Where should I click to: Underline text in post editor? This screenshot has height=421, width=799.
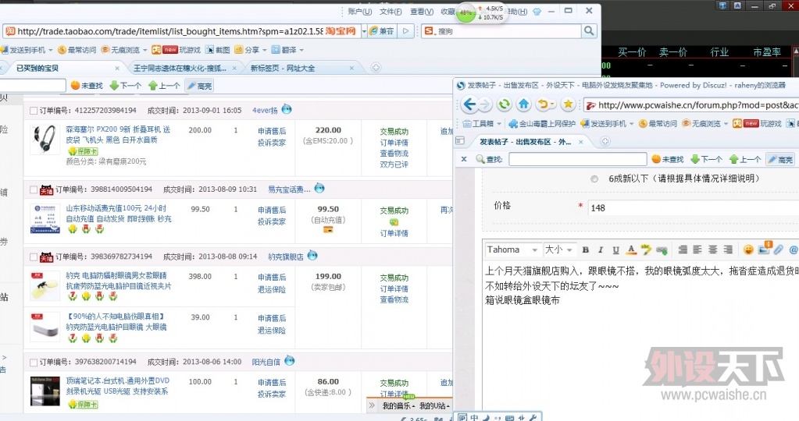point(615,249)
